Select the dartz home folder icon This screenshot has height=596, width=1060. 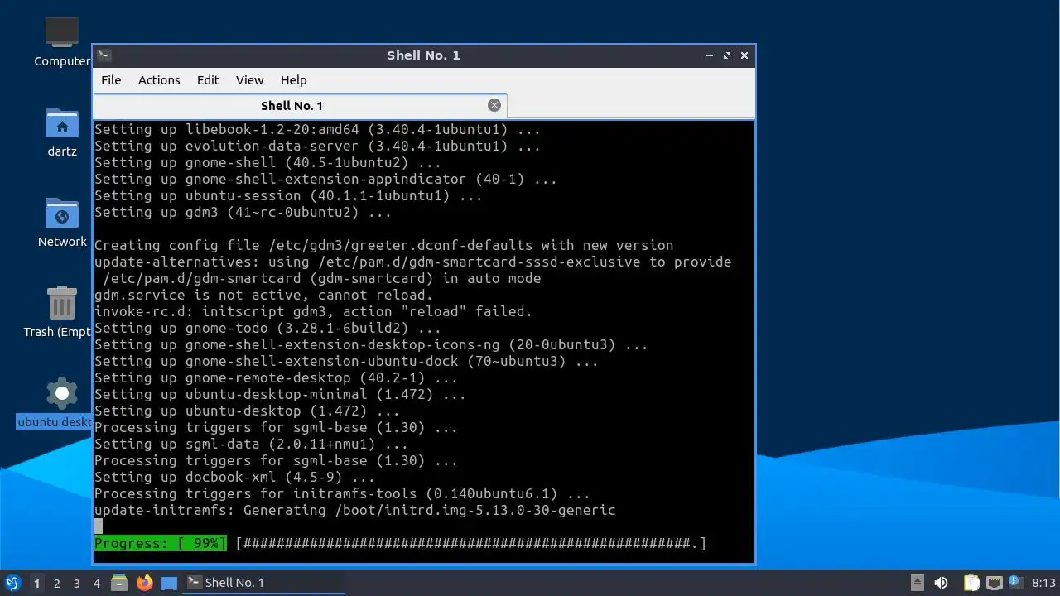(62, 132)
